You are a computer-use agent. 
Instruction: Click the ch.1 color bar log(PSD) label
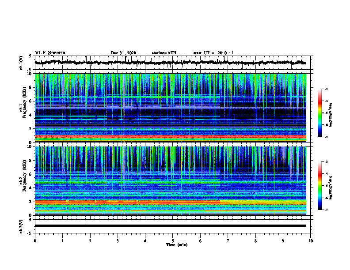point(331,115)
